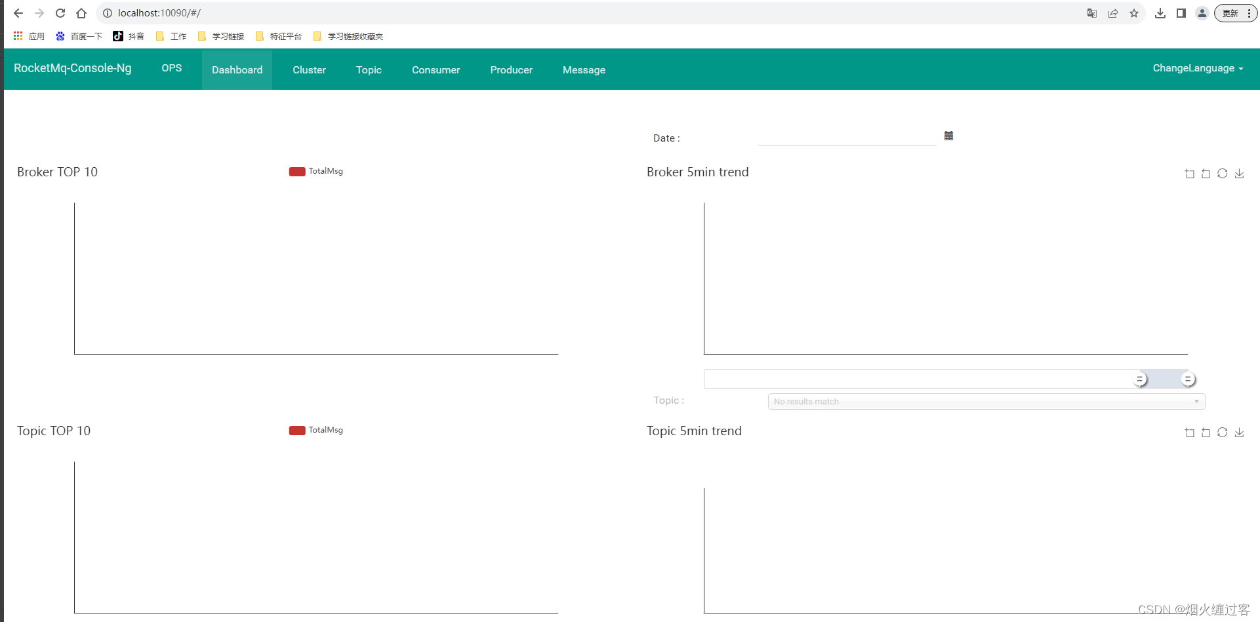Toggle the browser side panel icon

(1181, 13)
